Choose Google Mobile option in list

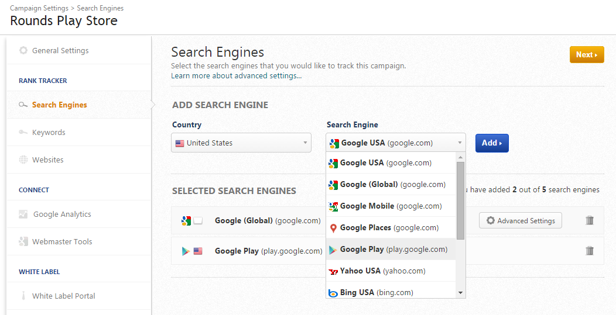pos(390,206)
